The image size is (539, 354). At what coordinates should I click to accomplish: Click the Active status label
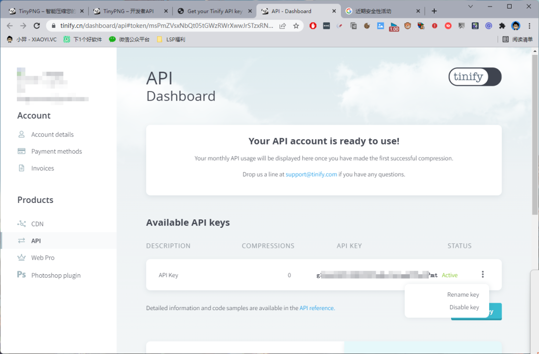(450, 275)
